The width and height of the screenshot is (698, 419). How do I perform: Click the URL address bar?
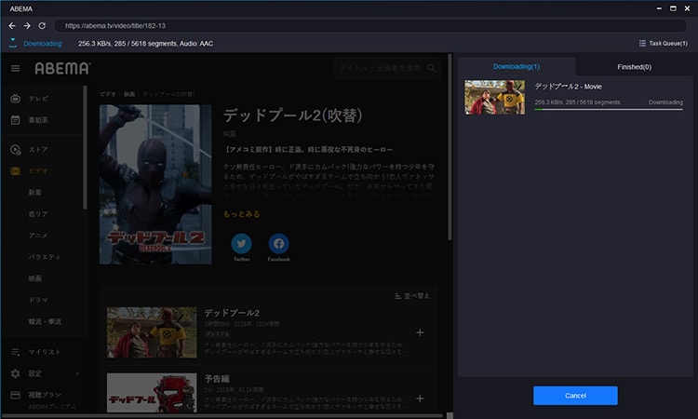point(370,26)
